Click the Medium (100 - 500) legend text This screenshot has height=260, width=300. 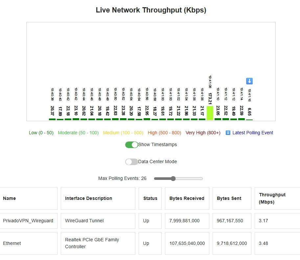coord(123,133)
